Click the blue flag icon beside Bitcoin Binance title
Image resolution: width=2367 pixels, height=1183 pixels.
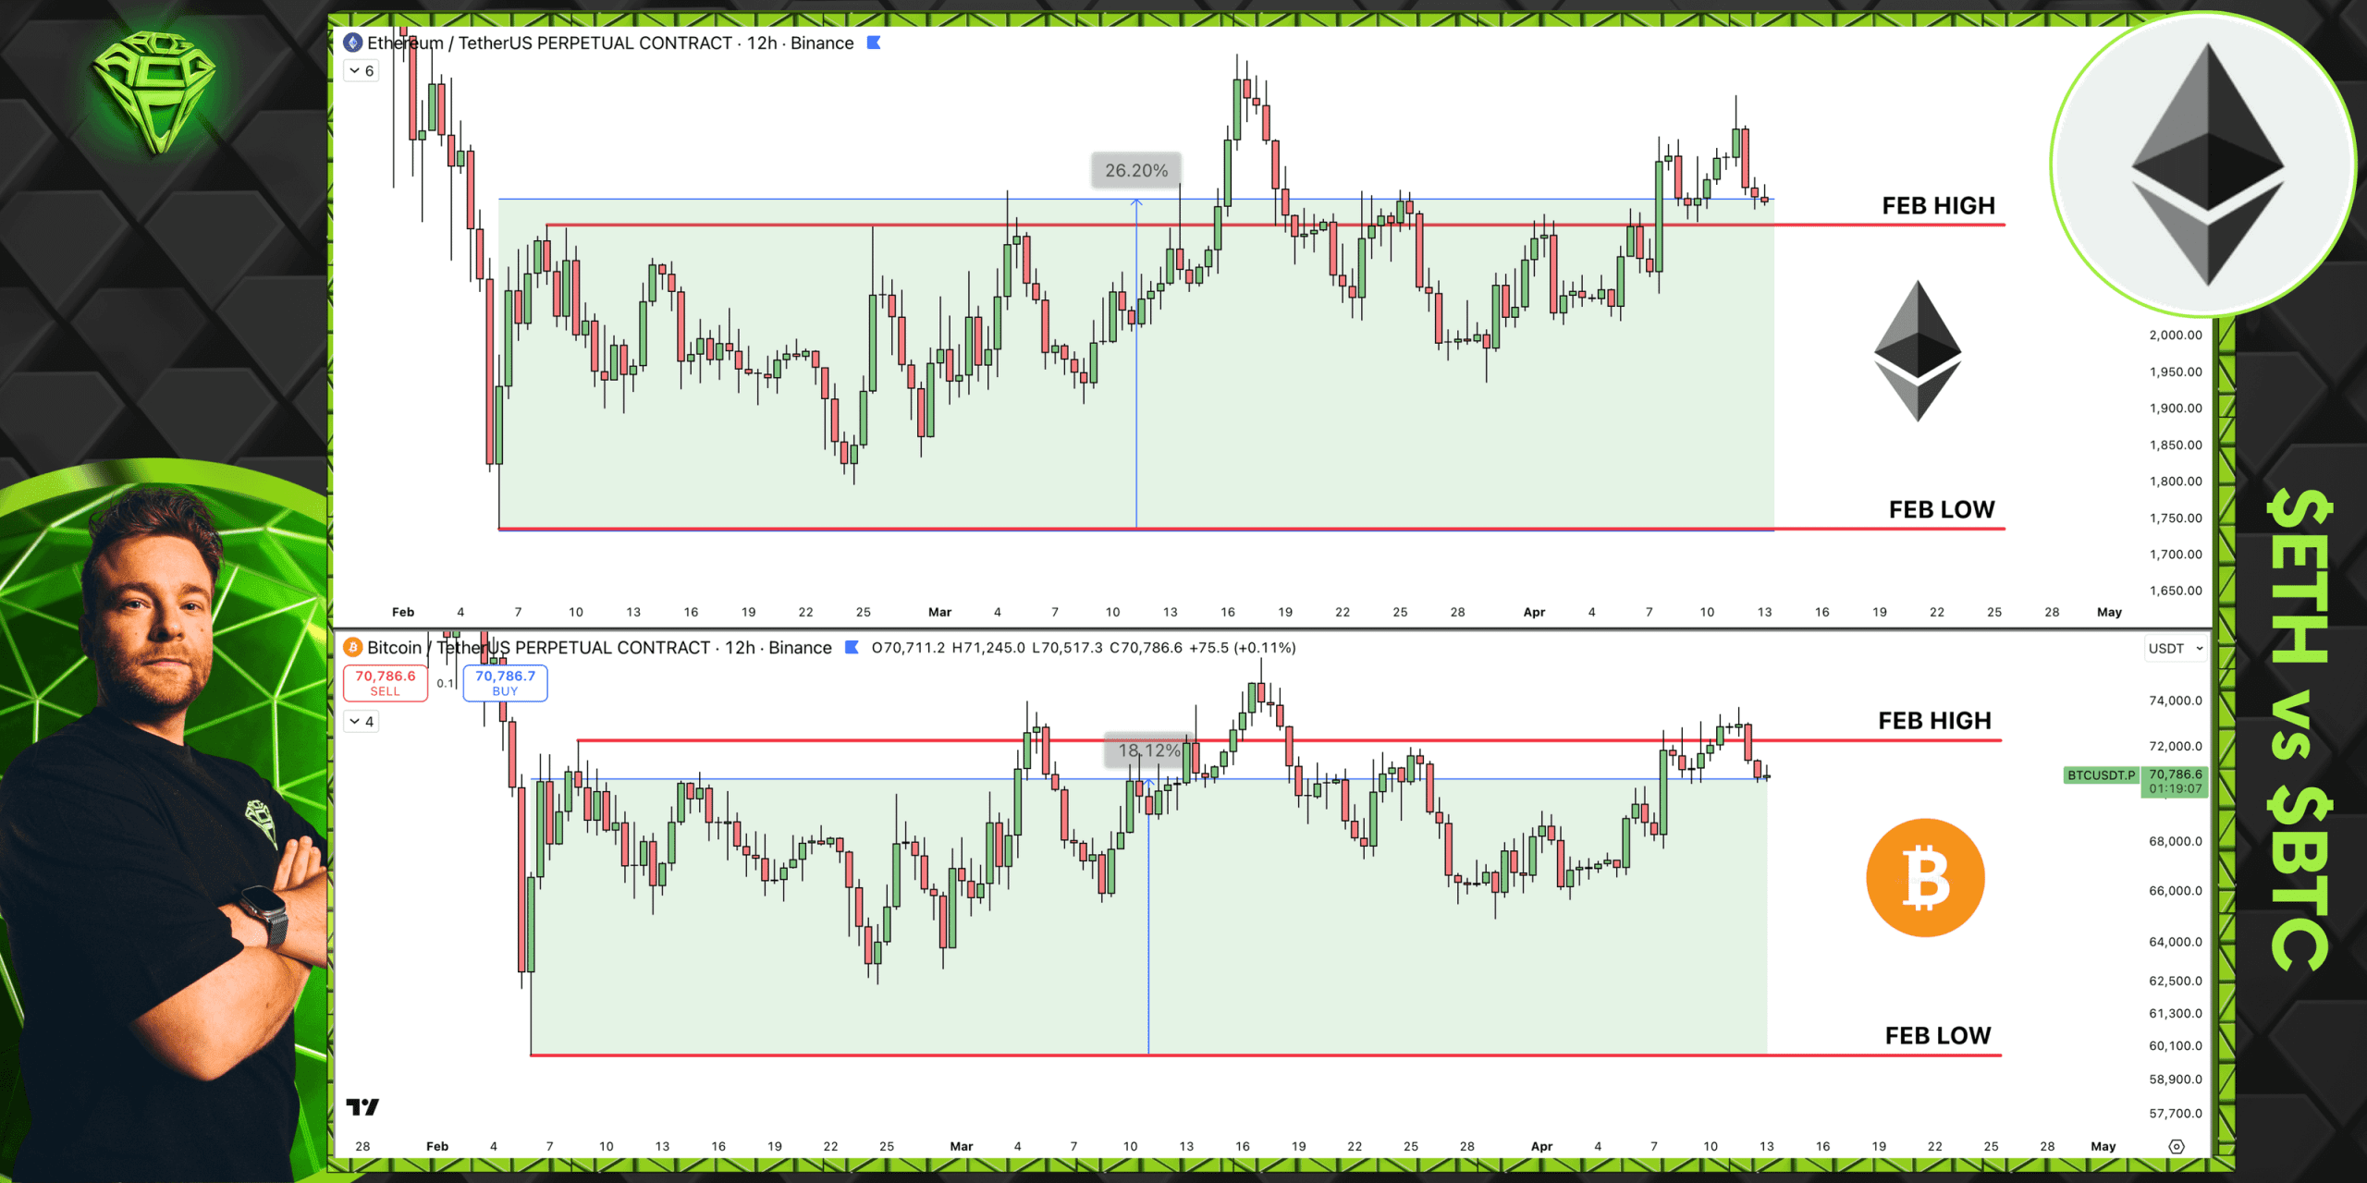click(x=852, y=648)
